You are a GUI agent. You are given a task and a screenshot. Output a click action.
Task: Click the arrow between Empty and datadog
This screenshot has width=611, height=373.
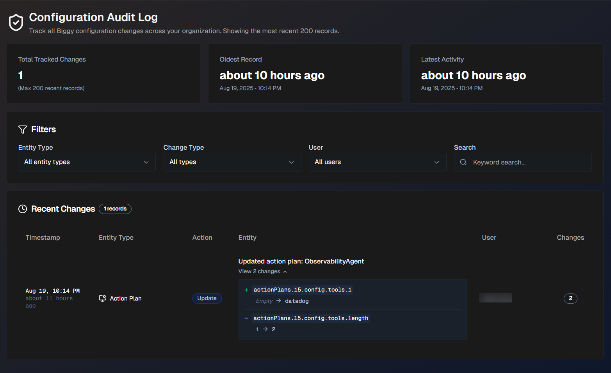click(279, 301)
